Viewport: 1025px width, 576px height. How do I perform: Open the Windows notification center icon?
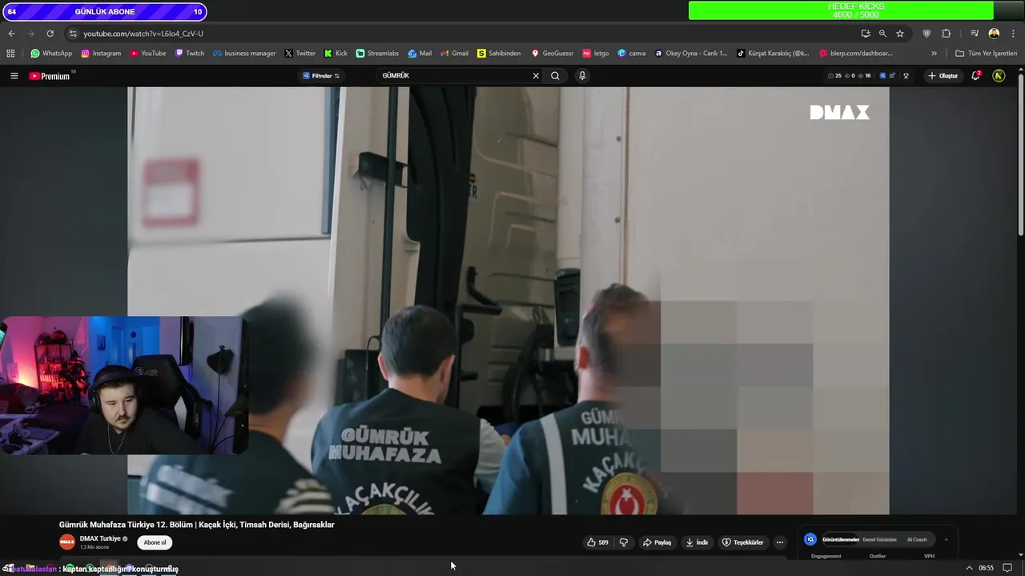1007,568
